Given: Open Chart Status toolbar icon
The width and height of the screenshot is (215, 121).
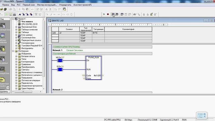Looking at the screenshot, I should tap(122, 14).
